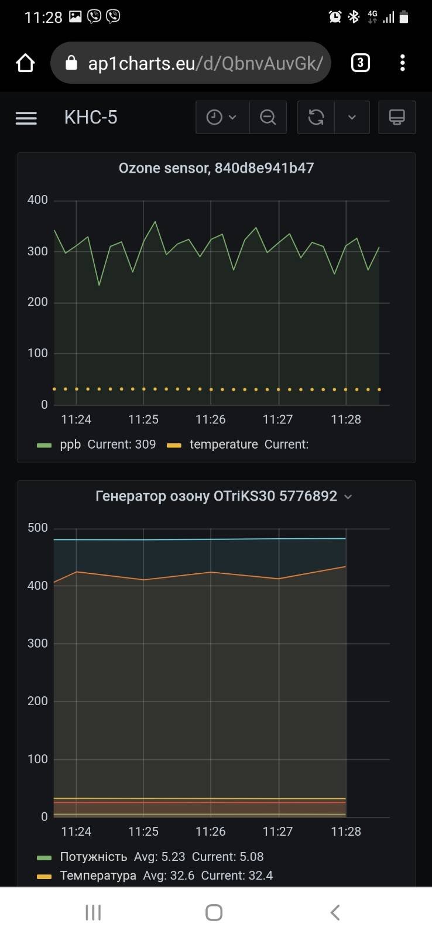Viewport: 432px width, 937px height.
Task: Toggle the temperature series in legend
Action: click(x=224, y=444)
